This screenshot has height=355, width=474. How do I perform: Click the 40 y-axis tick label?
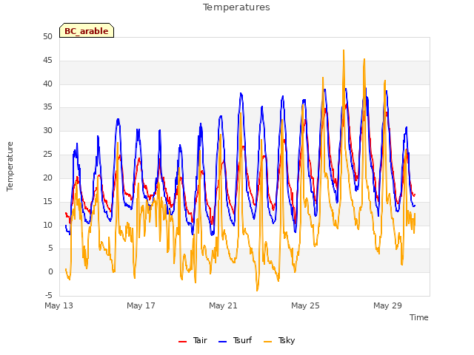[47, 84]
